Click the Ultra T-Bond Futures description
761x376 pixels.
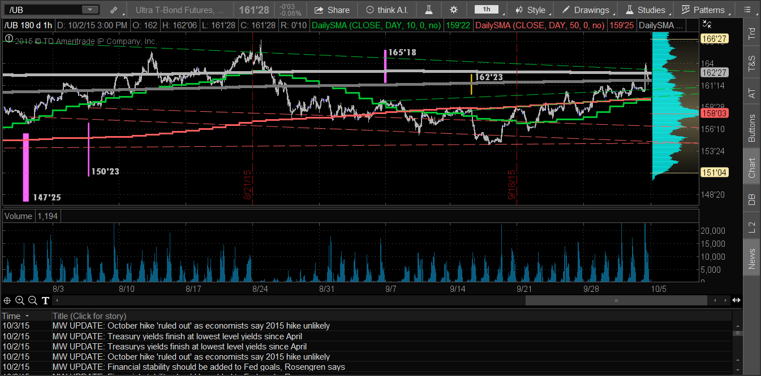[x=179, y=10]
